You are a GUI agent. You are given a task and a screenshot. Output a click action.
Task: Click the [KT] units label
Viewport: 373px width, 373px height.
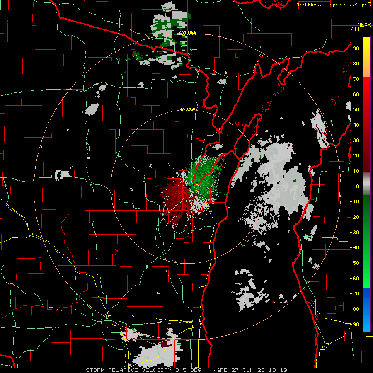tap(354, 29)
